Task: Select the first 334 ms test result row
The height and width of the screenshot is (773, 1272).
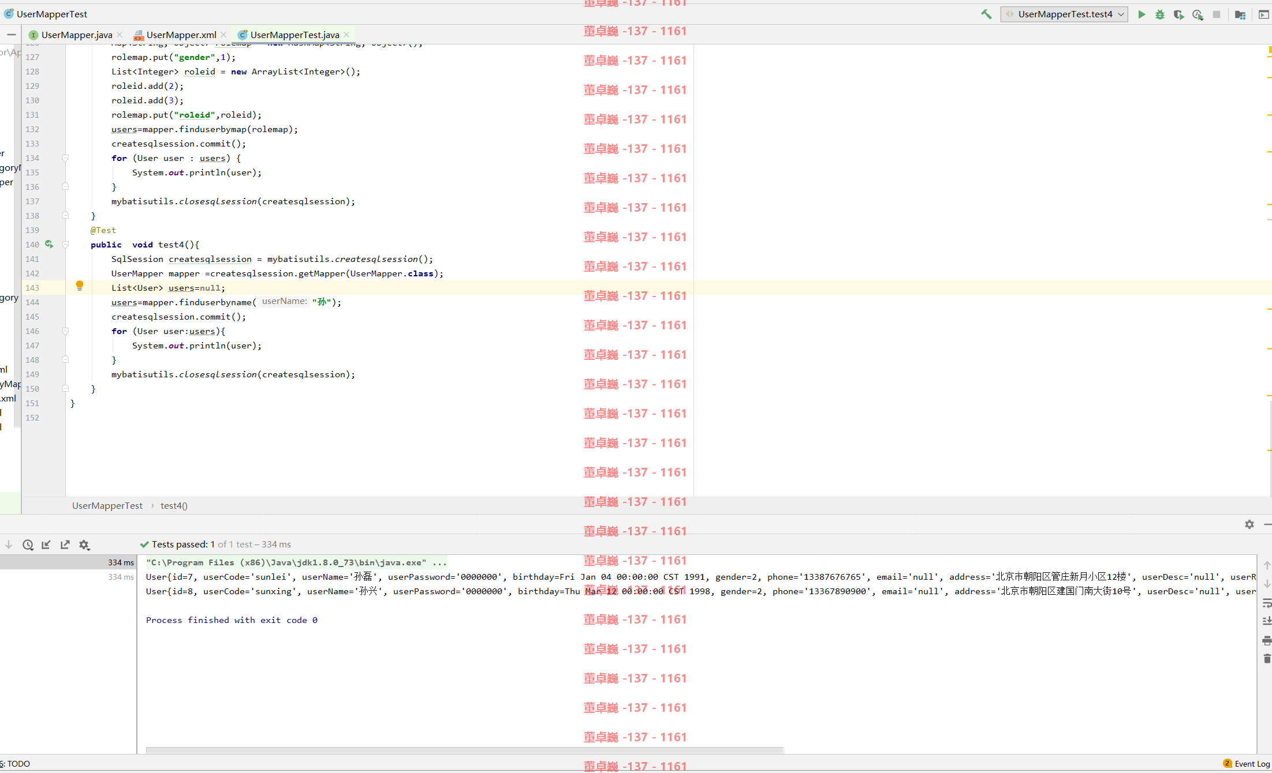Action: [68, 562]
